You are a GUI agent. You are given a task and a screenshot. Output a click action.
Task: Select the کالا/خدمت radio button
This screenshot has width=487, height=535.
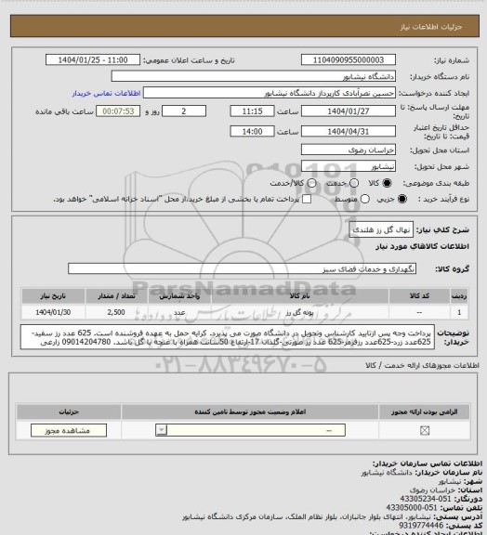tap(311, 183)
